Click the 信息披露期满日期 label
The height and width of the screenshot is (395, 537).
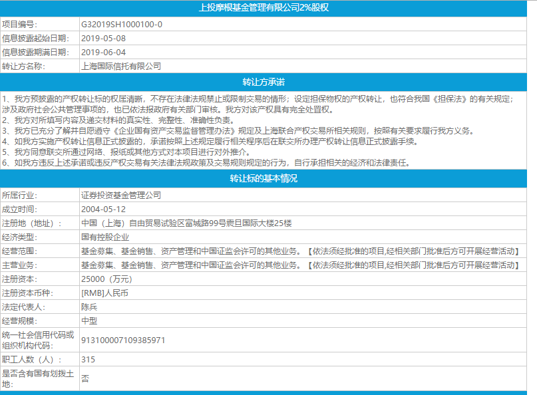(x=35, y=53)
